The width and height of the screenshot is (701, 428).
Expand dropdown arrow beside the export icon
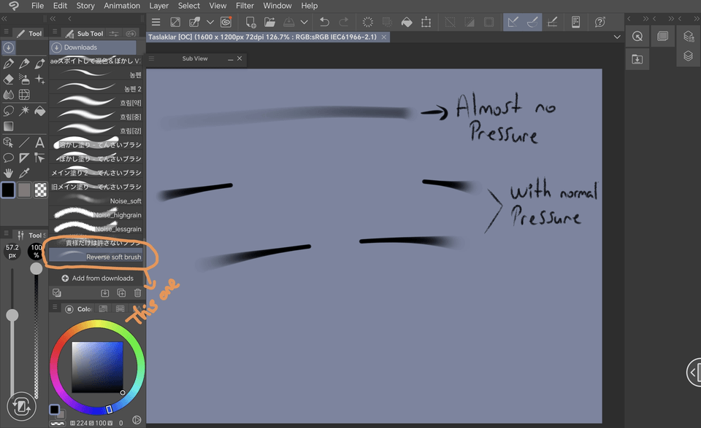[x=304, y=22]
